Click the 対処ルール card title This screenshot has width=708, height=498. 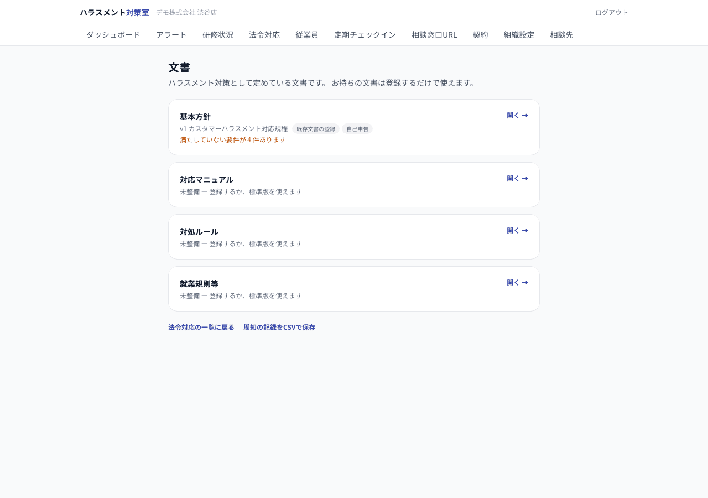199,231
